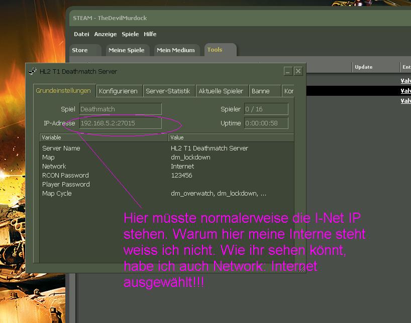Viewport: 411px width, 323px height.
Task: Open the Datei menu
Action: point(81,34)
